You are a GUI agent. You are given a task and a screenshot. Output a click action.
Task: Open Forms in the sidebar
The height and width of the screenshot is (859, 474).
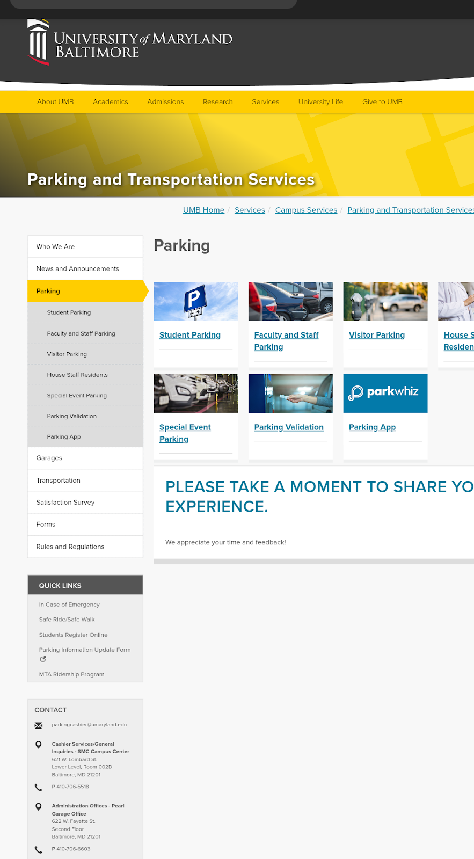[x=85, y=525]
